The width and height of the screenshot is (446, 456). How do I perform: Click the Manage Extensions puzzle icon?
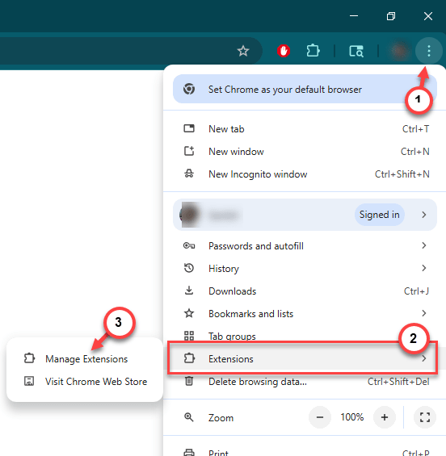click(29, 358)
